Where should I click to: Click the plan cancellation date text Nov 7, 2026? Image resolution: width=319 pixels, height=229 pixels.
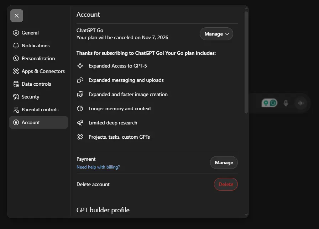click(x=155, y=37)
